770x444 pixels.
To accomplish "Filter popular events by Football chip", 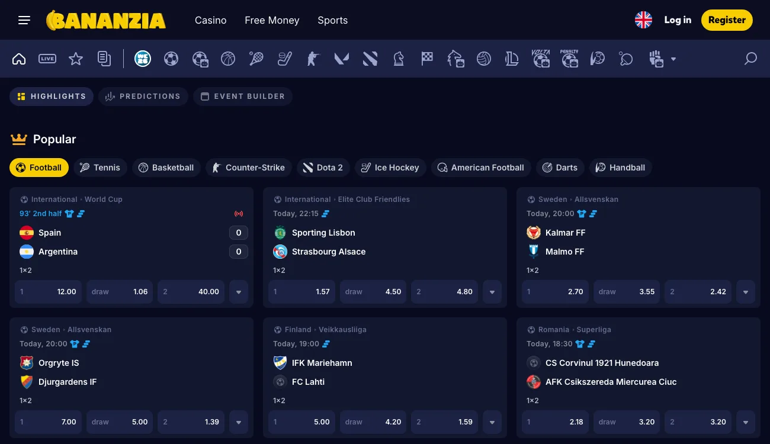I will (x=39, y=168).
